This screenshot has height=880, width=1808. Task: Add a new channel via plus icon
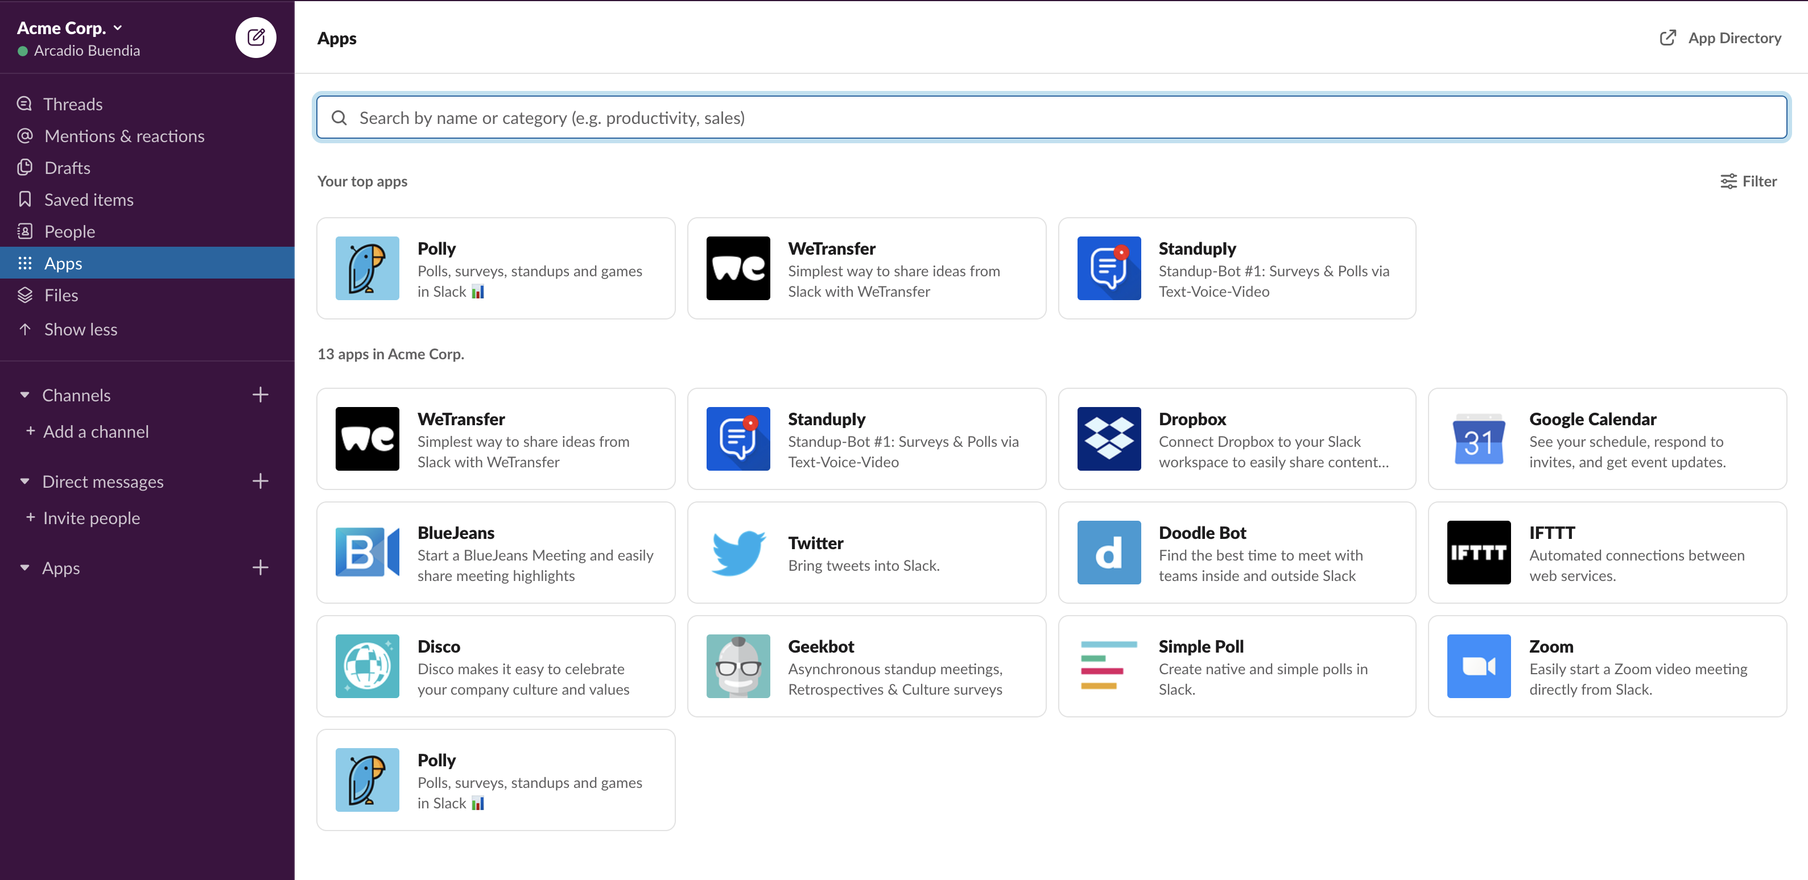point(261,394)
